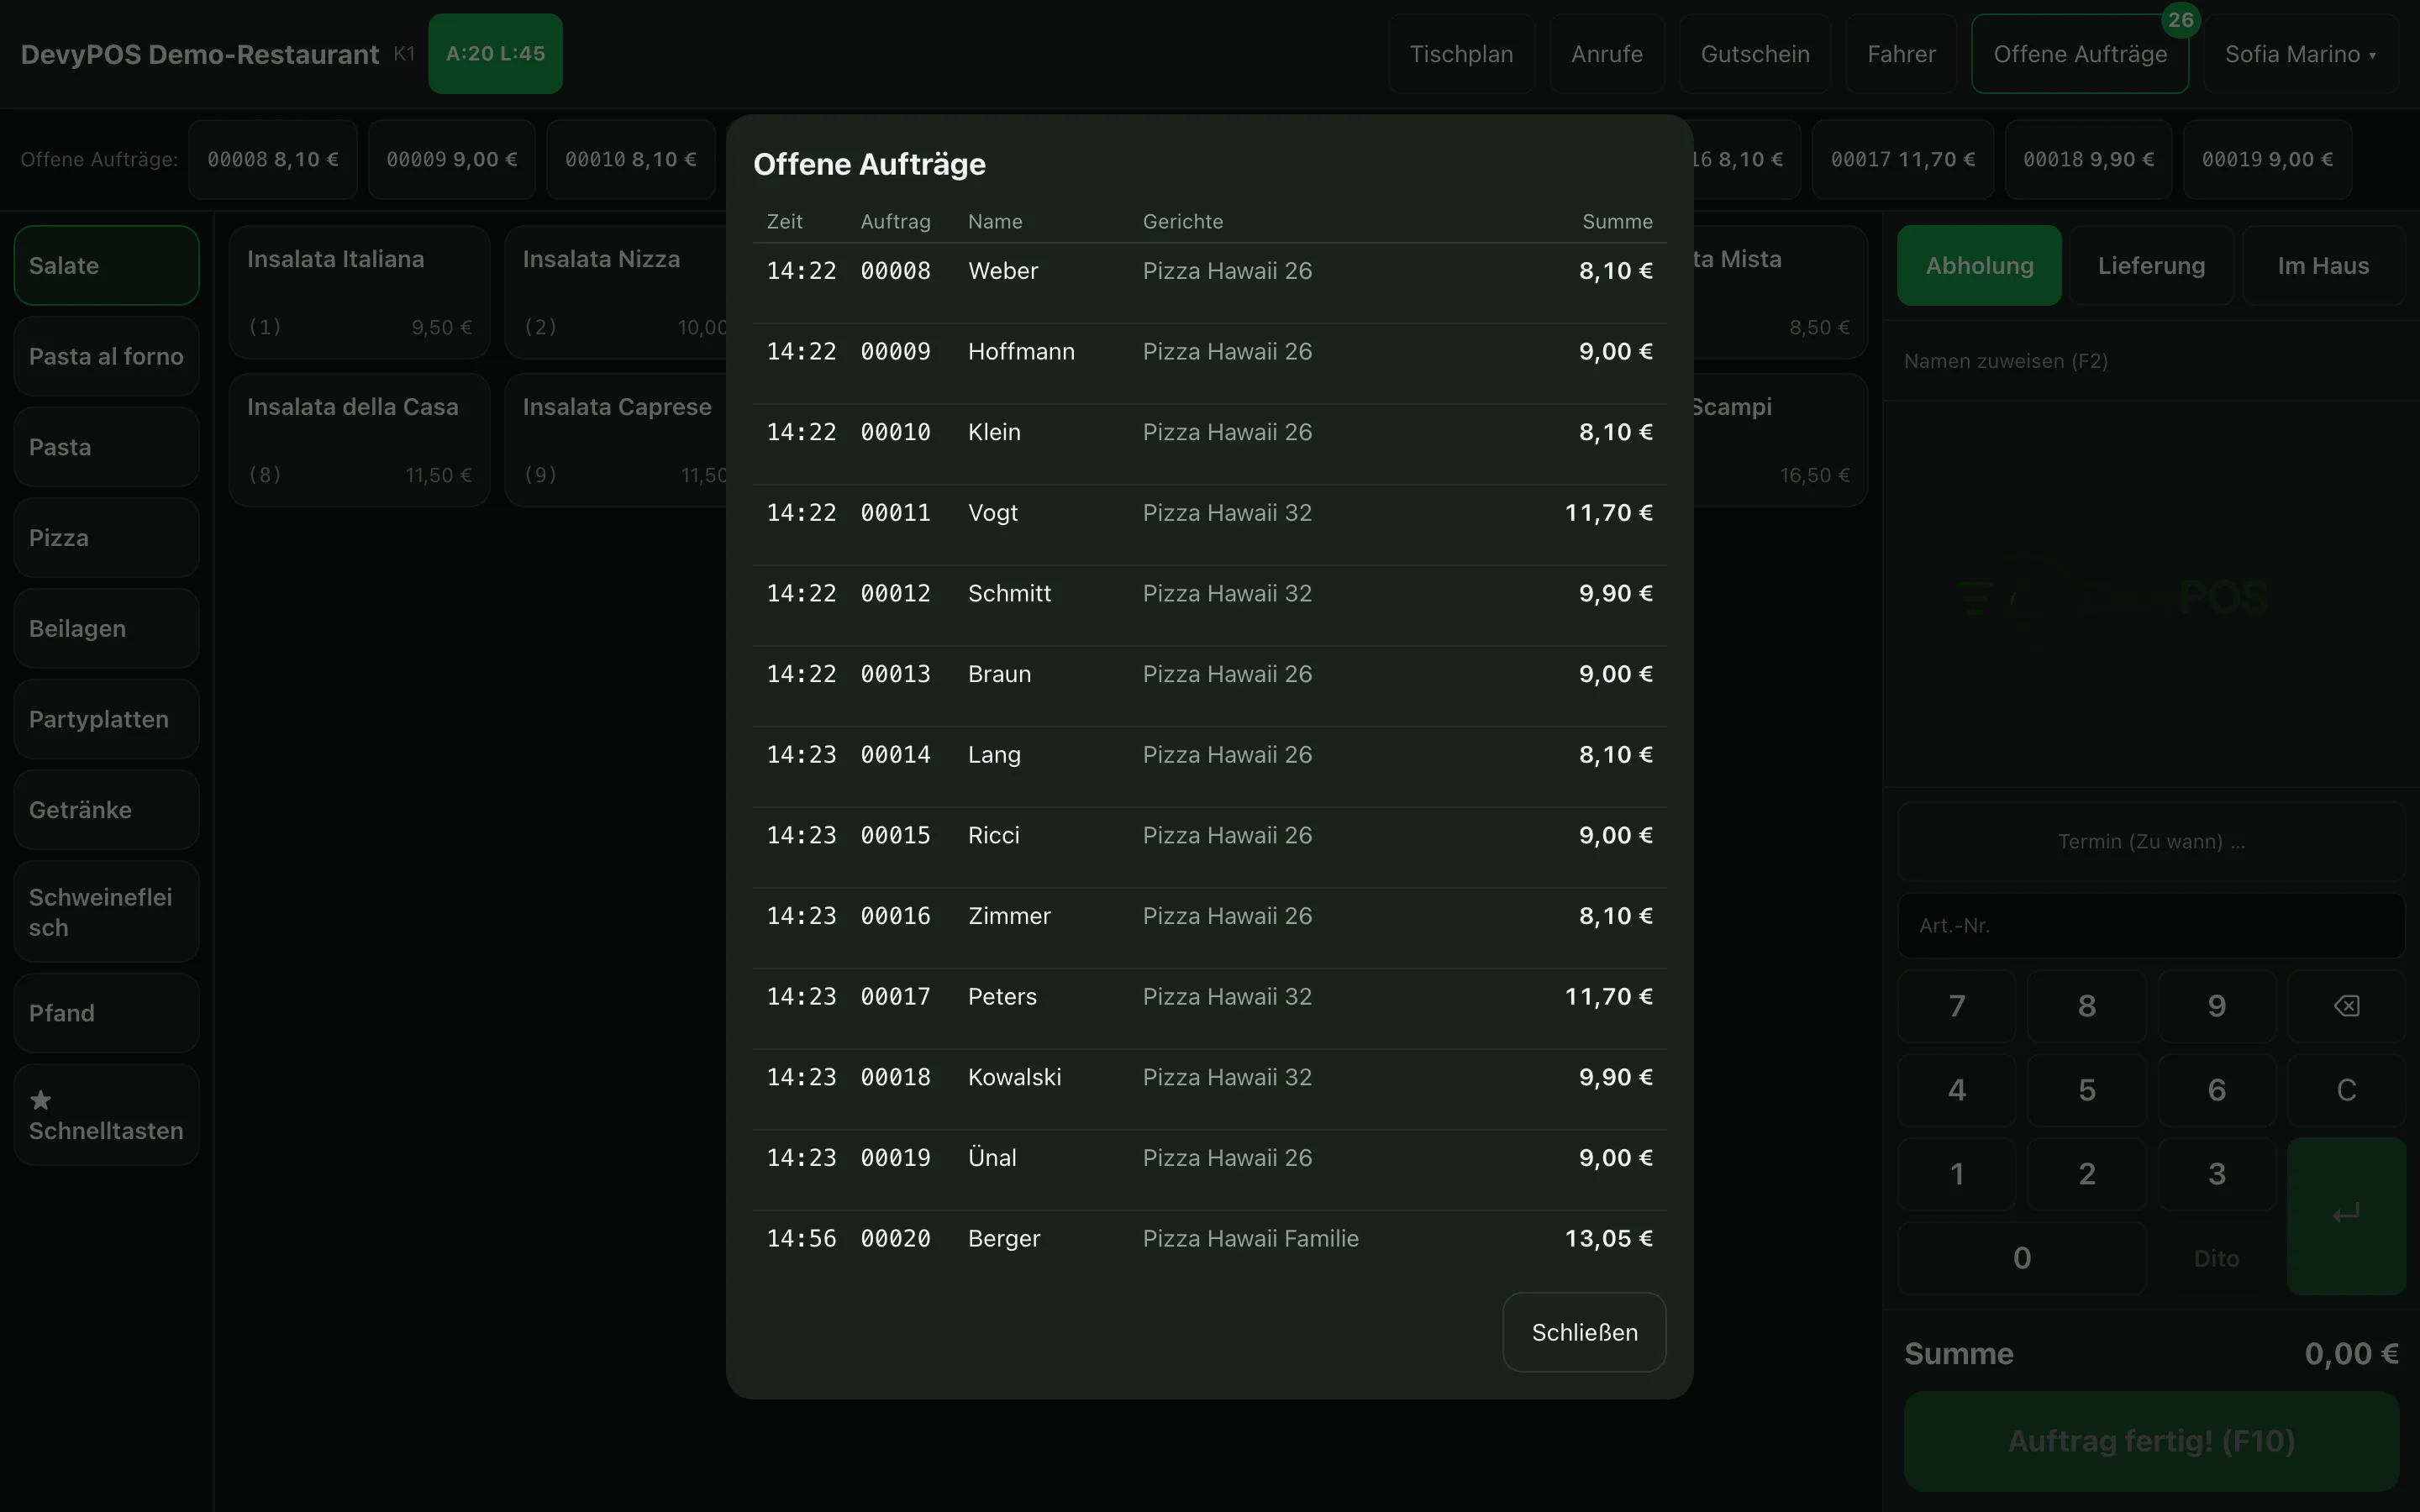This screenshot has width=2420, height=1512.
Task: Select the Im Haus order type
Action: pos(2323,266)
